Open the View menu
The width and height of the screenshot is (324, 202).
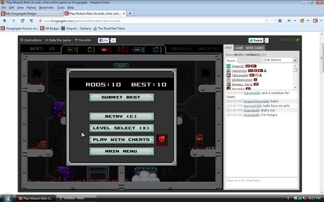(x=20, y=8)
